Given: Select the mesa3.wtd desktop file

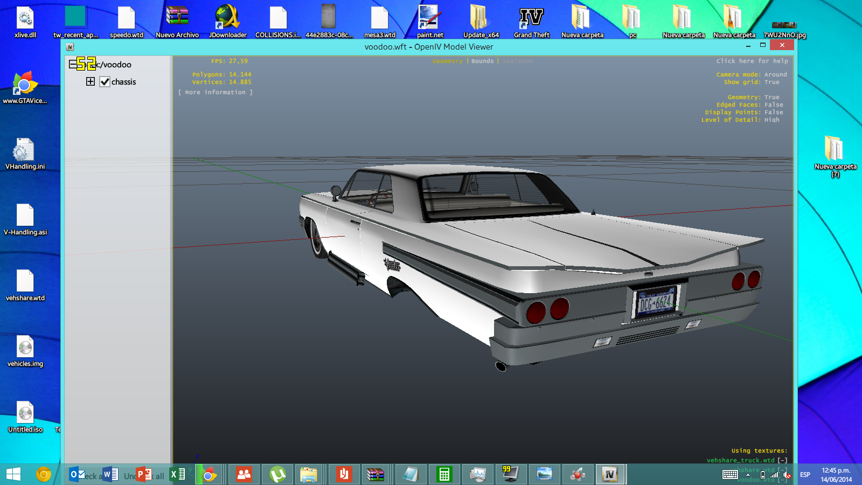Looking at the screenshot, I should (380, 23).
